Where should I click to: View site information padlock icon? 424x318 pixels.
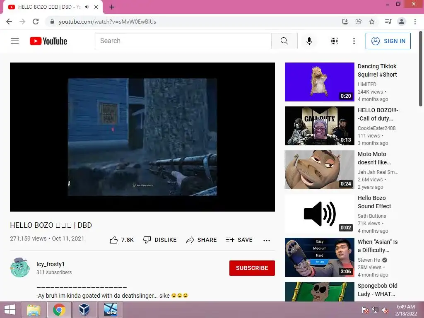[52, 22]
